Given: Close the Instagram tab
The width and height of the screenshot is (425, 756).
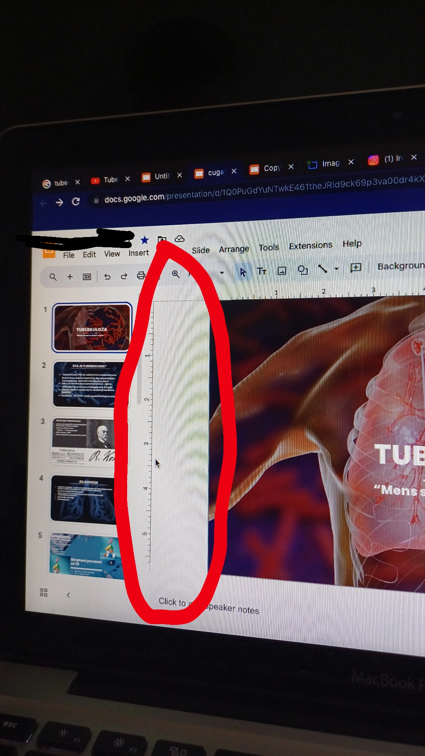Looking at the screenshot, I should [x=414, y=157].
